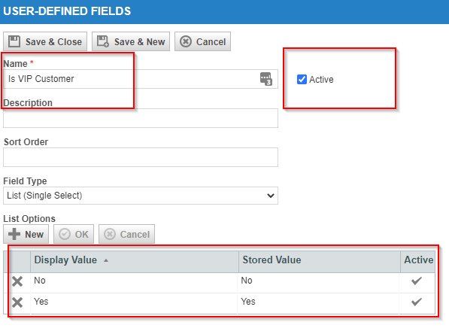The width and height of the screenshot is (449, 331).
Task: Click the plus icon for New list option
Action: click(x=14, y=234)
